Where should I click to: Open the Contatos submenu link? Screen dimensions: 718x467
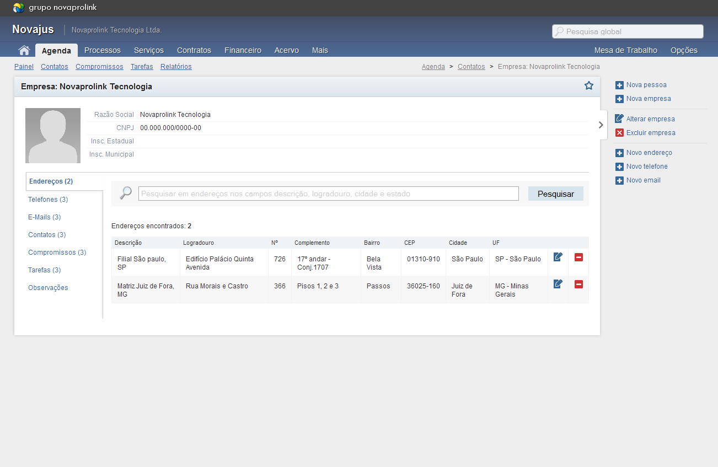(x=55, y=67)
